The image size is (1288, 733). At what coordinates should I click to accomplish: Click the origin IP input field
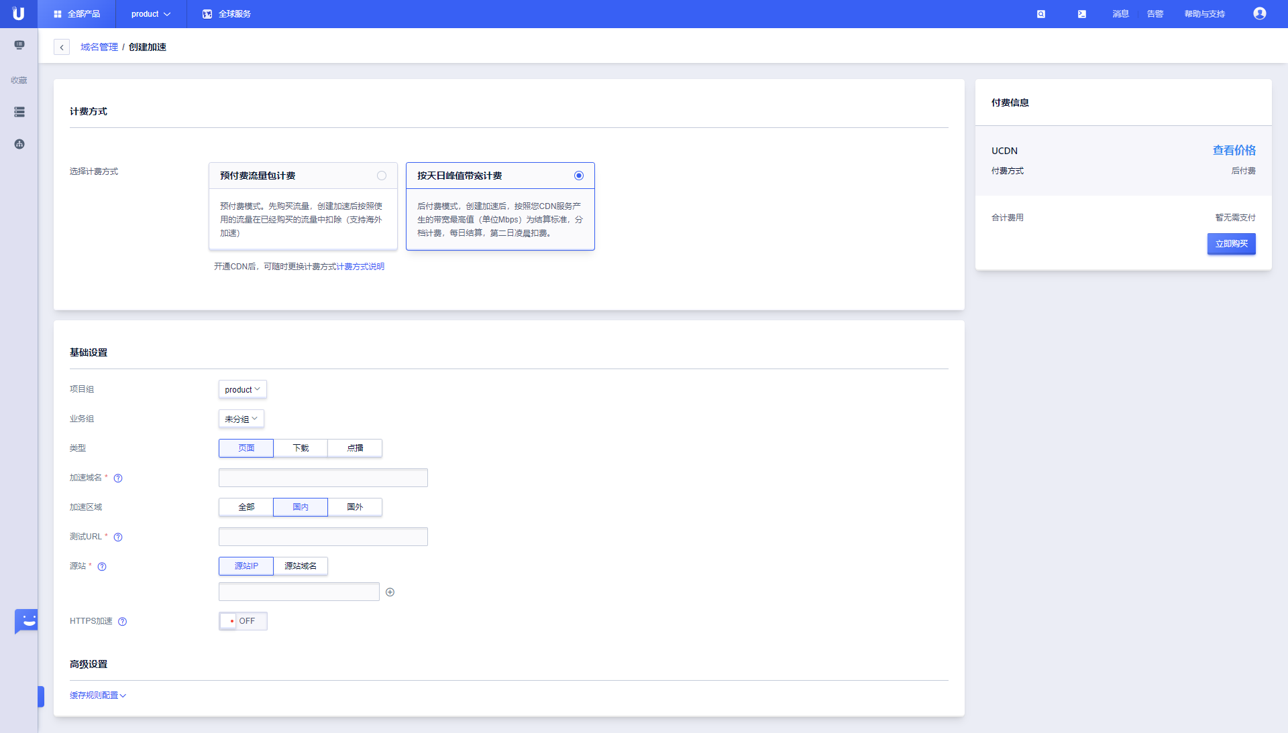[x=299, y=592]
